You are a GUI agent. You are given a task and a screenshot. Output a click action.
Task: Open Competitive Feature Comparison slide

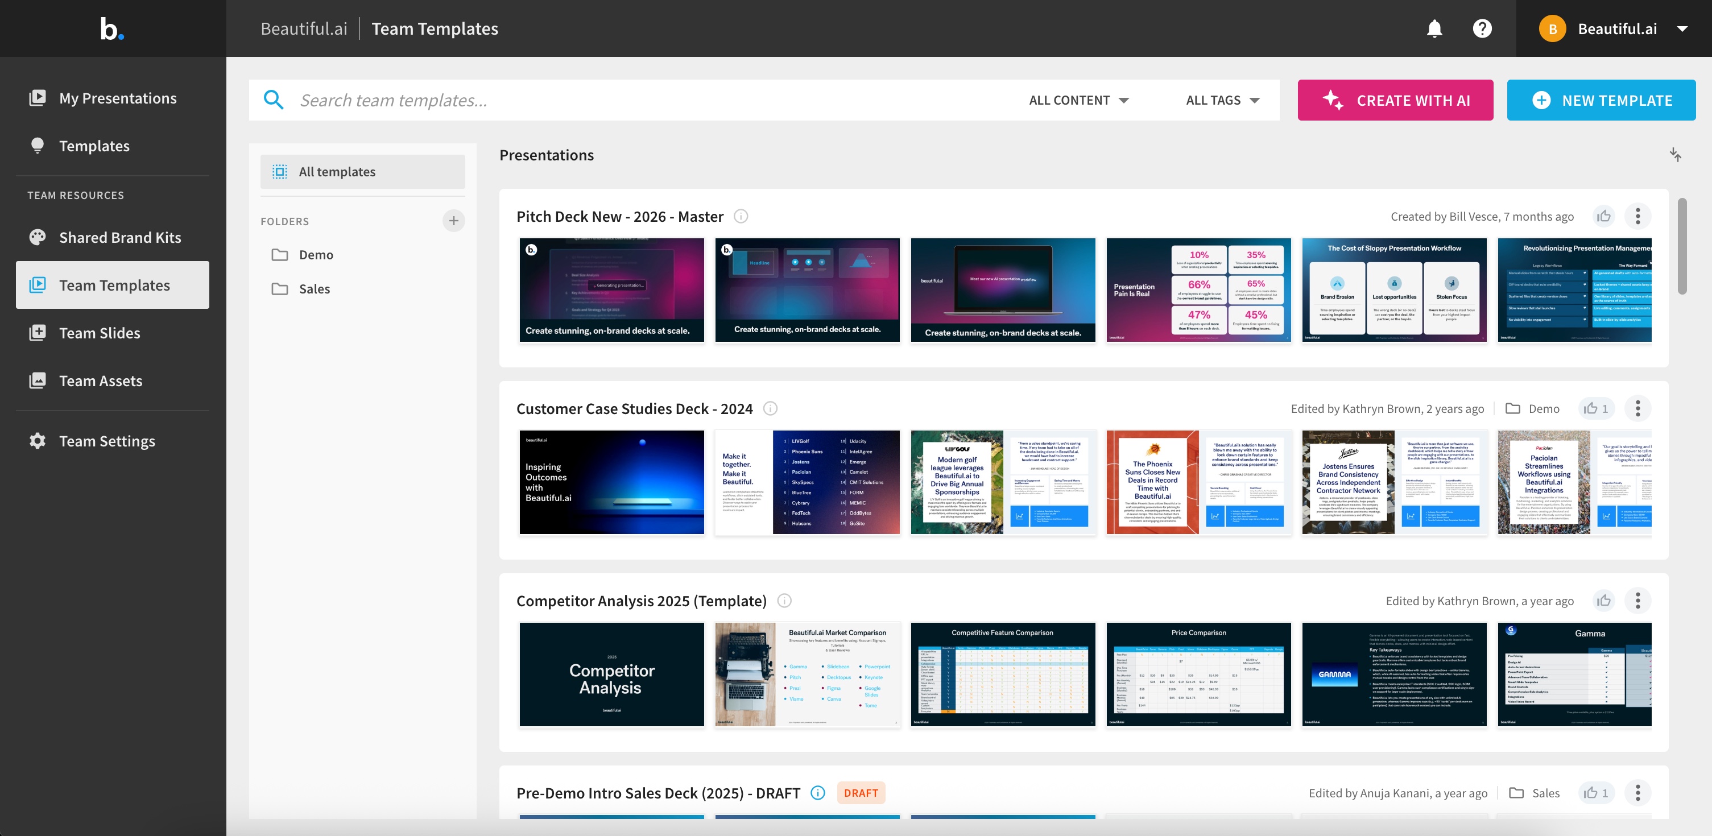click(x=1003, y=674)
